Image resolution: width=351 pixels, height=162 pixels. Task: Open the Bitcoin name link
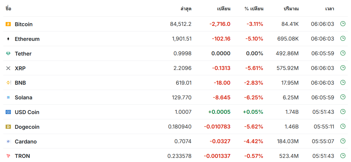pyautogui.click(x=24, y=24)
